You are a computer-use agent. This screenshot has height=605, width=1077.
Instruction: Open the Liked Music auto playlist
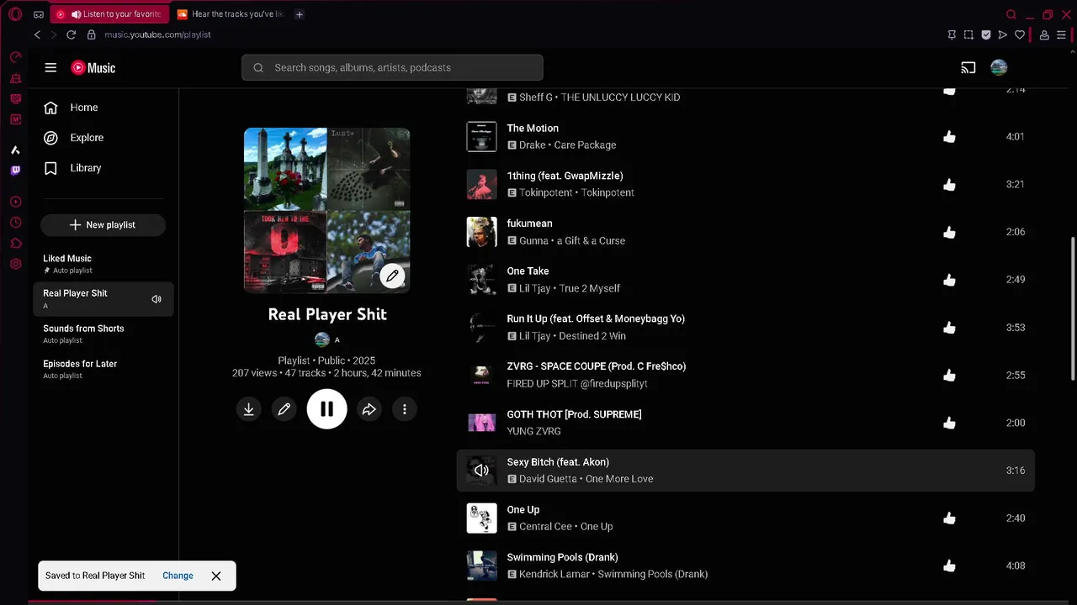(104, 264)
